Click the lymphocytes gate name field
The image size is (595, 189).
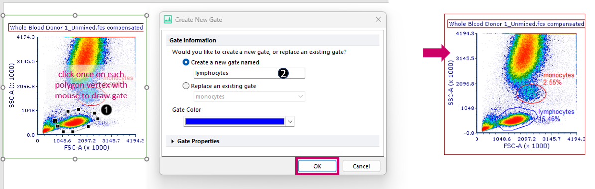click(x=249, y=73)
